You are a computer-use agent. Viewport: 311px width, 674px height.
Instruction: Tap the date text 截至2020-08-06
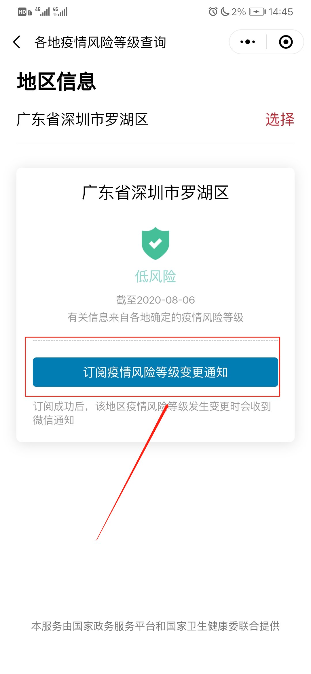[155, 300]
